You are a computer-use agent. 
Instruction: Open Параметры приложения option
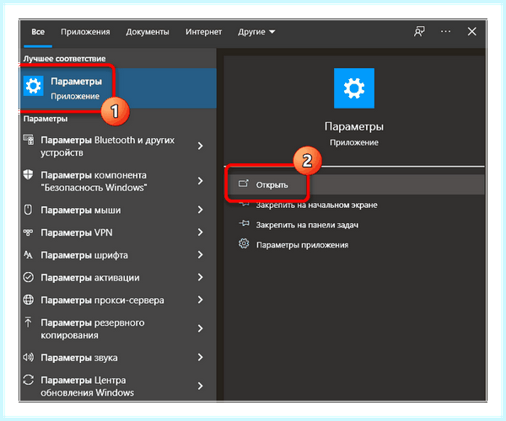tap(303, 245)
